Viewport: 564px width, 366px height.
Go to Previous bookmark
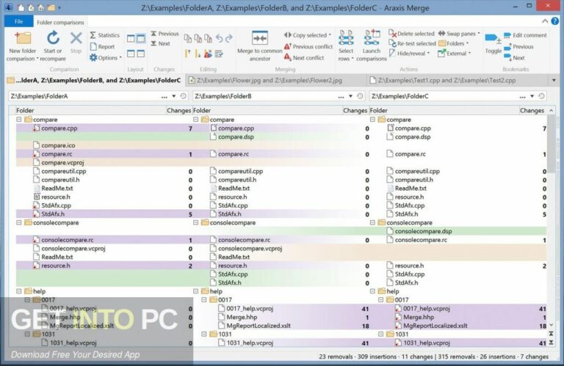(x=518, y=47)
